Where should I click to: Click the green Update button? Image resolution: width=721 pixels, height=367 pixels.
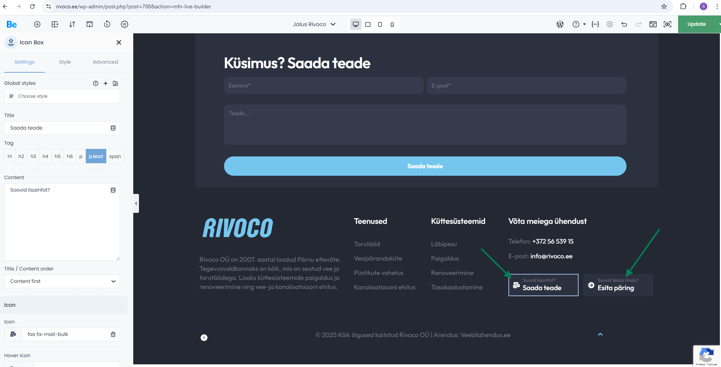tap(696, 24)
